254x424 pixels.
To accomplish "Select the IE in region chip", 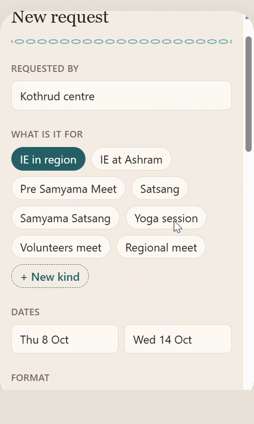I will tap(48, 159).
